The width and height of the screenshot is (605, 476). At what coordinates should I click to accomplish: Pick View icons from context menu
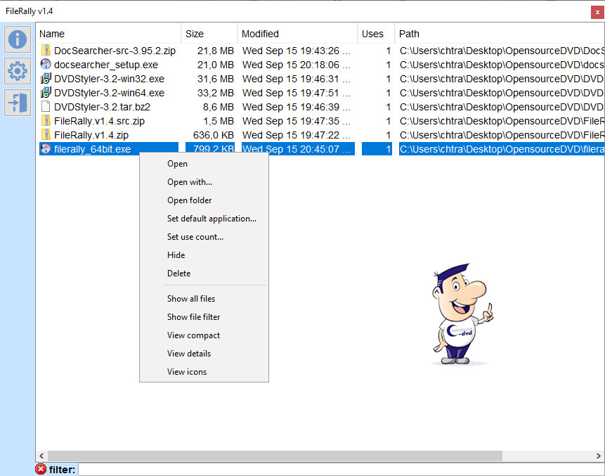point(186,372)
